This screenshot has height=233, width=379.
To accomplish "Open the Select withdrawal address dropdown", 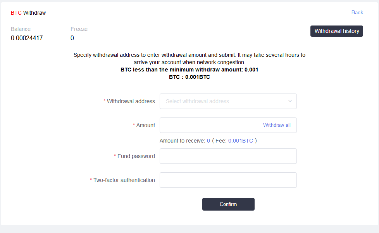I will pyautogui.click(x=225, y=101).
